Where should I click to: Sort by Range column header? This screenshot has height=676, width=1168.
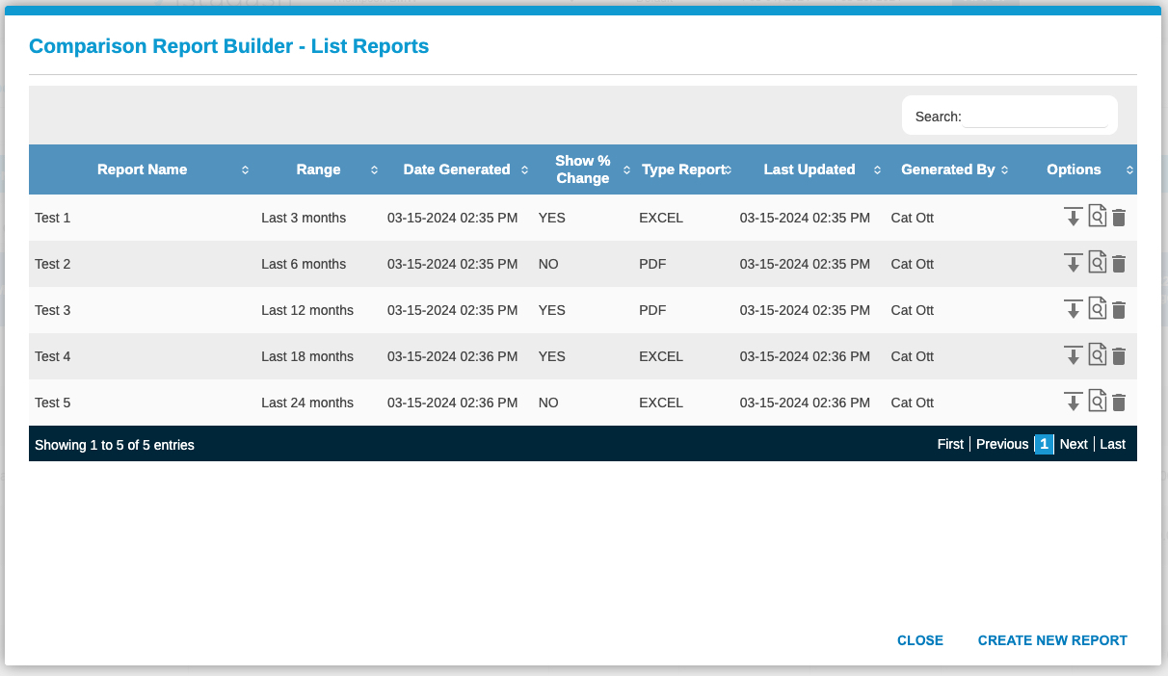[319, 169]
